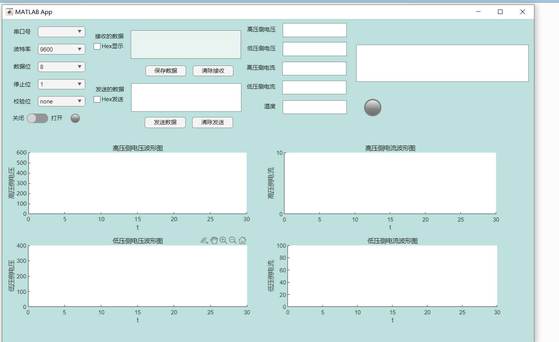Click the 低压侧电压波形图 chart title
559x342 pixels.
tap(138, 241)
